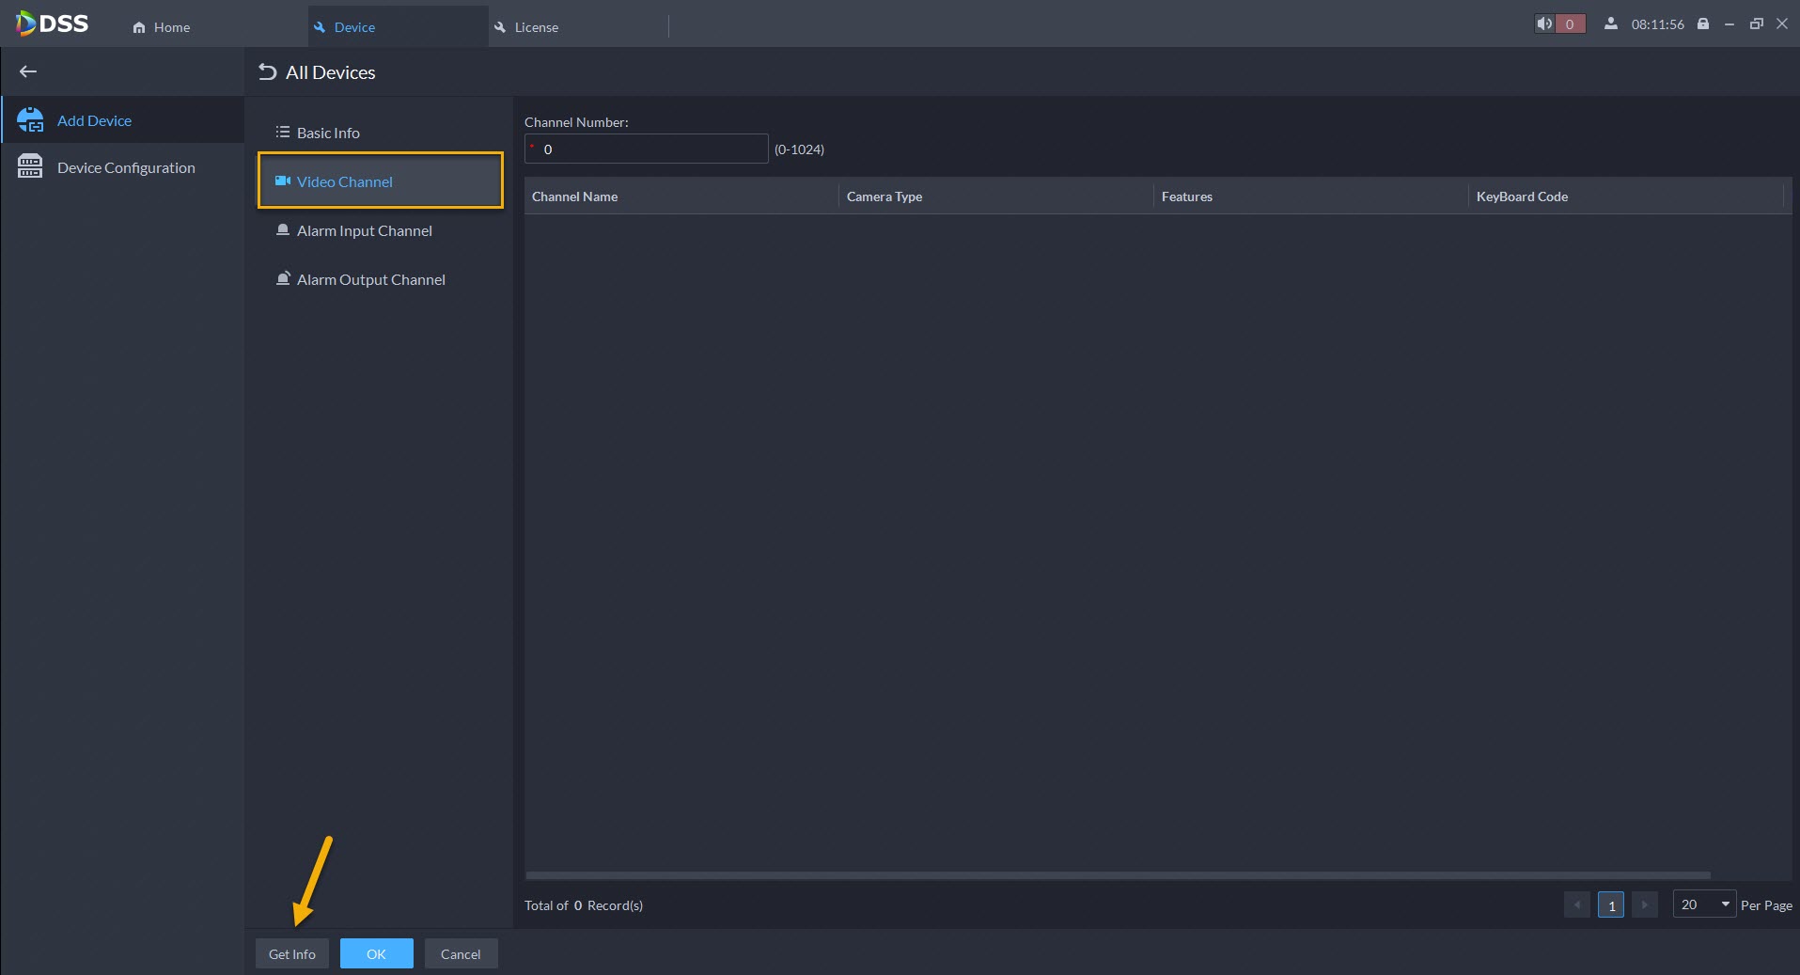Click the user account icon
This screenshot has height=975, width=1800.
(x=1611, y=24)
